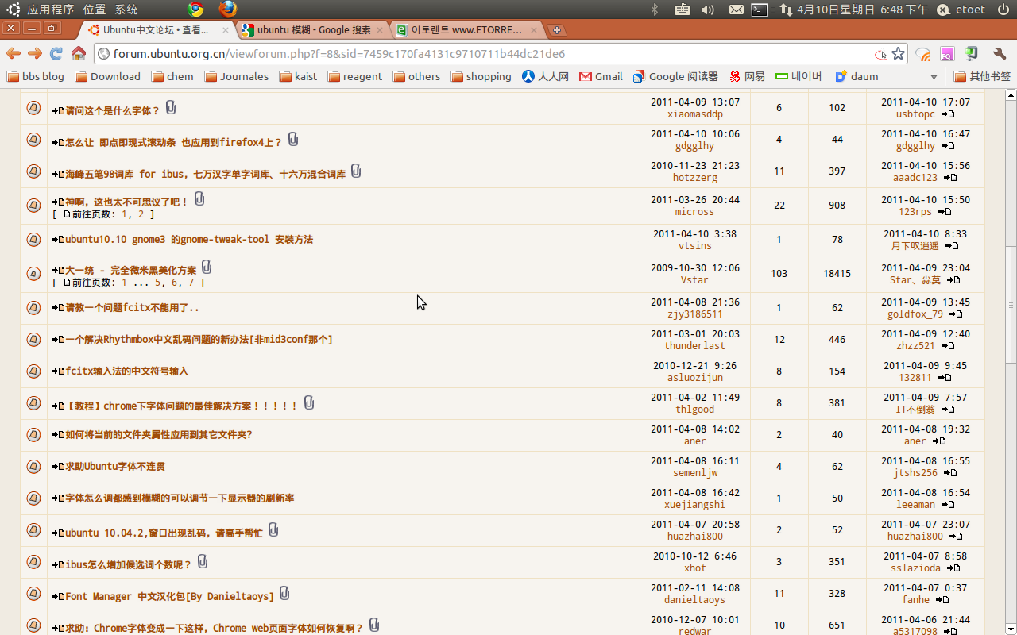Open the Gmail bookmark
Screen dimensions: 1017x635
[601, 76]
